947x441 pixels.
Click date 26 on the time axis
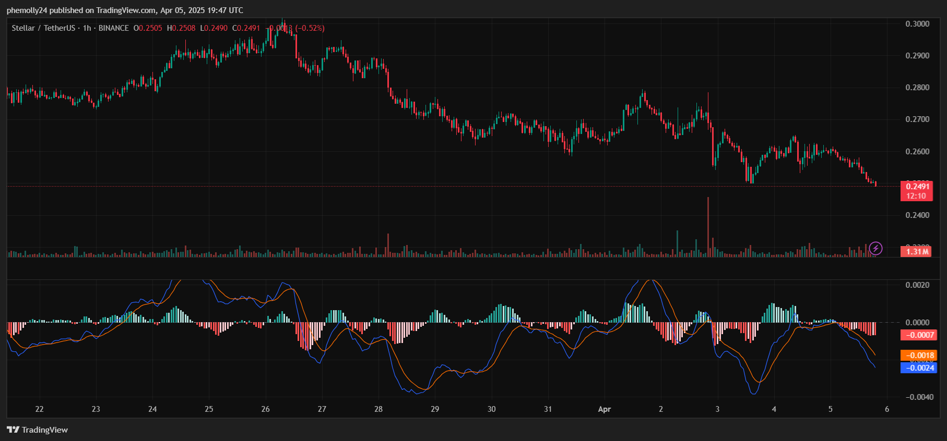click(265, 409)
